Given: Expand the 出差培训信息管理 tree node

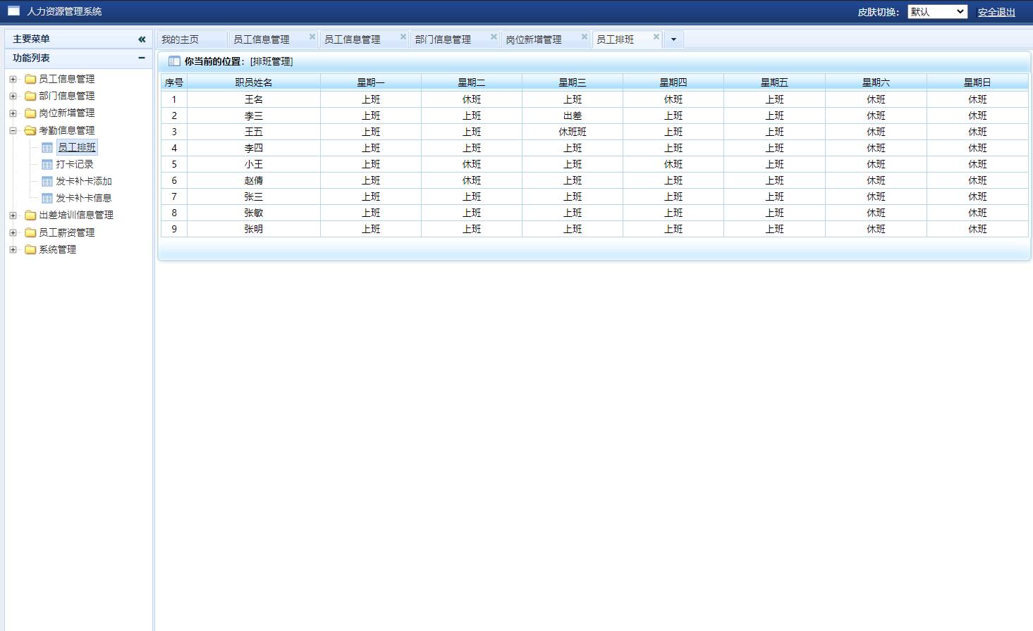Looking at the screenshot, I should pos(13,215).
